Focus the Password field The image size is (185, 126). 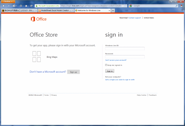tap(125, 57)
